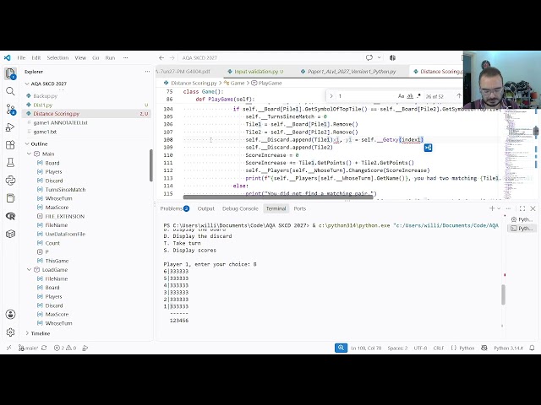541x405 pixels.
Task: Click the find search input field
Action: pyautogui.click(x=366, y=96)
